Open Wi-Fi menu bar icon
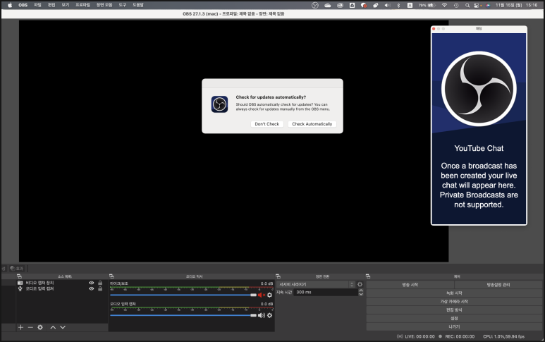Screen dimensions: 545x342 click(x=444, y=5)
